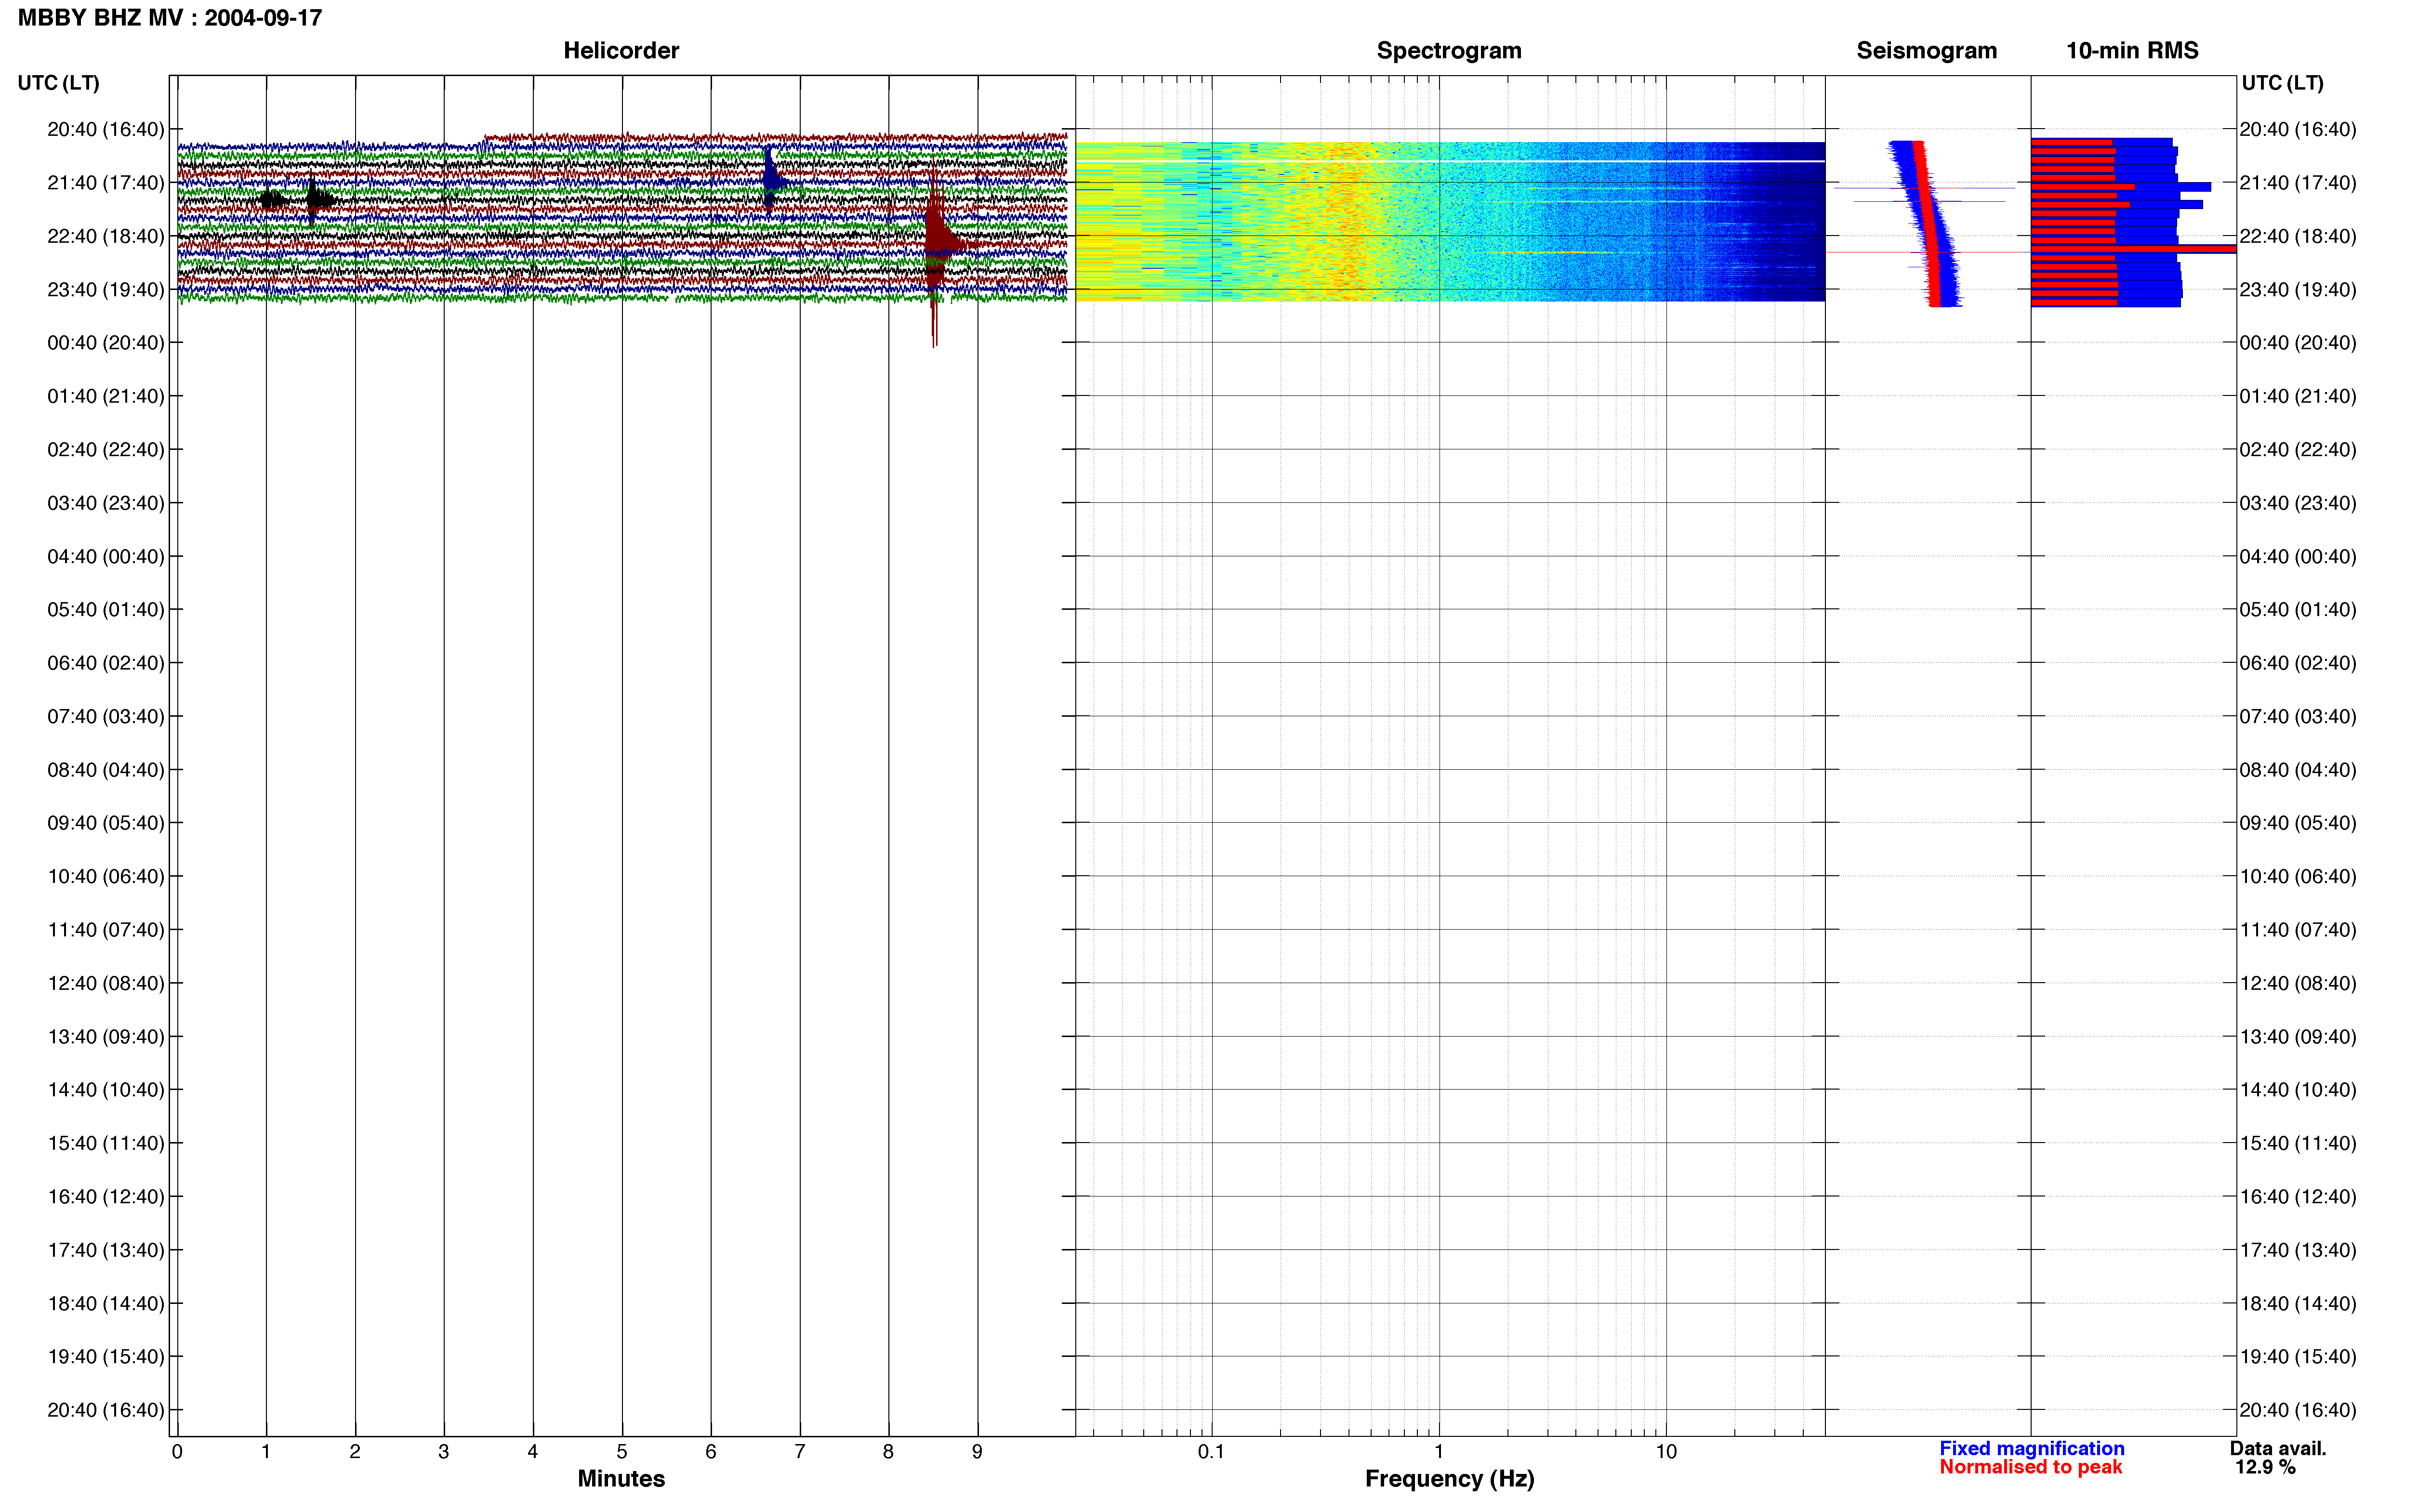Click right-axis time label 10:40 (06:40)
The width and height of the screenshot is (2418, 1512).
tap(2297, 877)
